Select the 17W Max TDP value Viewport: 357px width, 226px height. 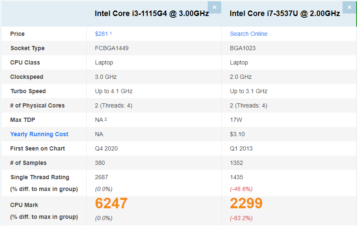236,120
